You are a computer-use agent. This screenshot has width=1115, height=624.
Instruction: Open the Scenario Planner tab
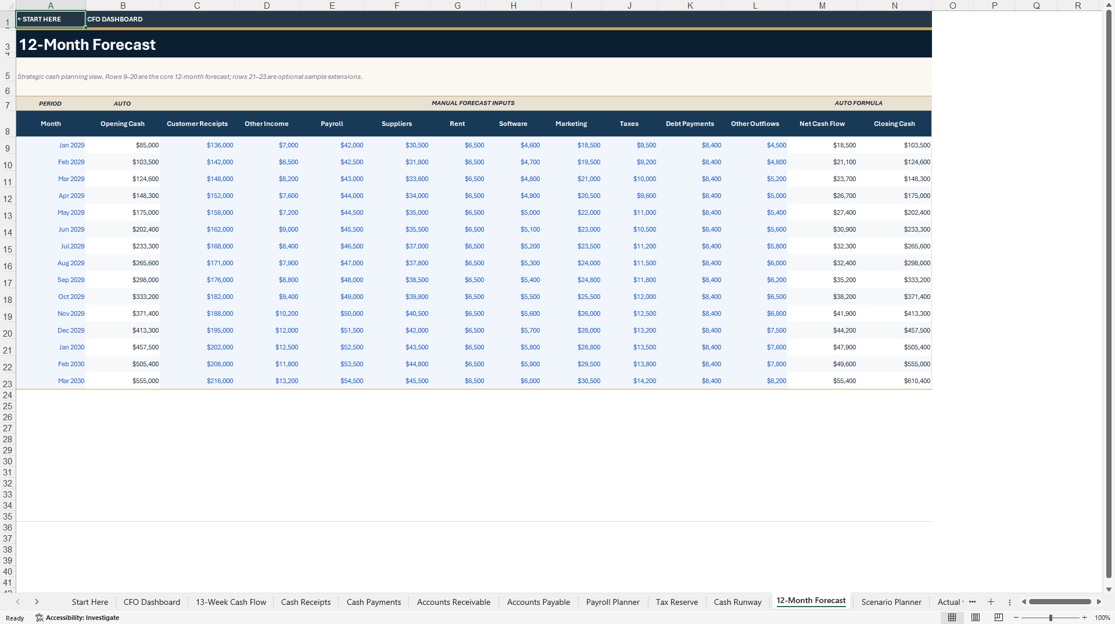[x=891, y=602]
